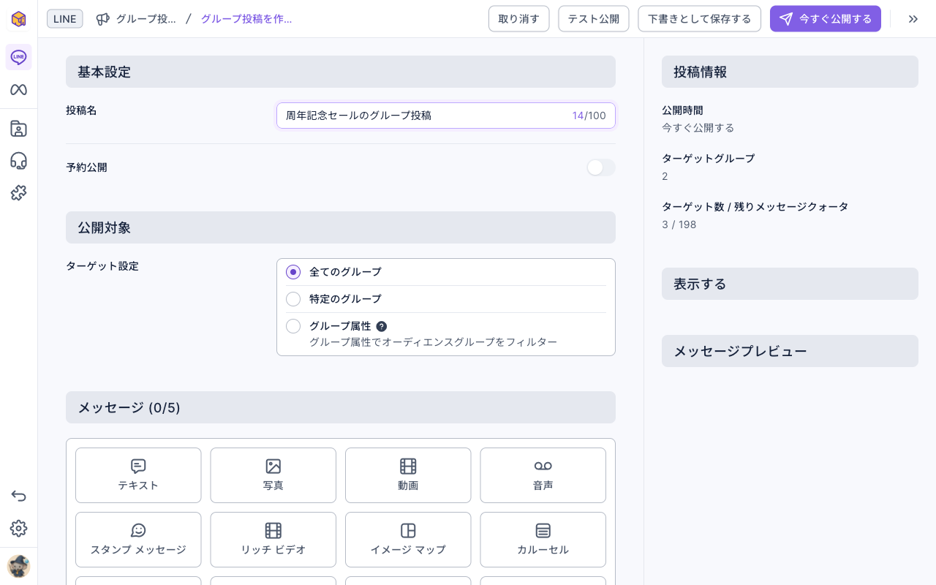Open the Meta sidebar icon
This screenshot has width=936, height=585.
18,90
